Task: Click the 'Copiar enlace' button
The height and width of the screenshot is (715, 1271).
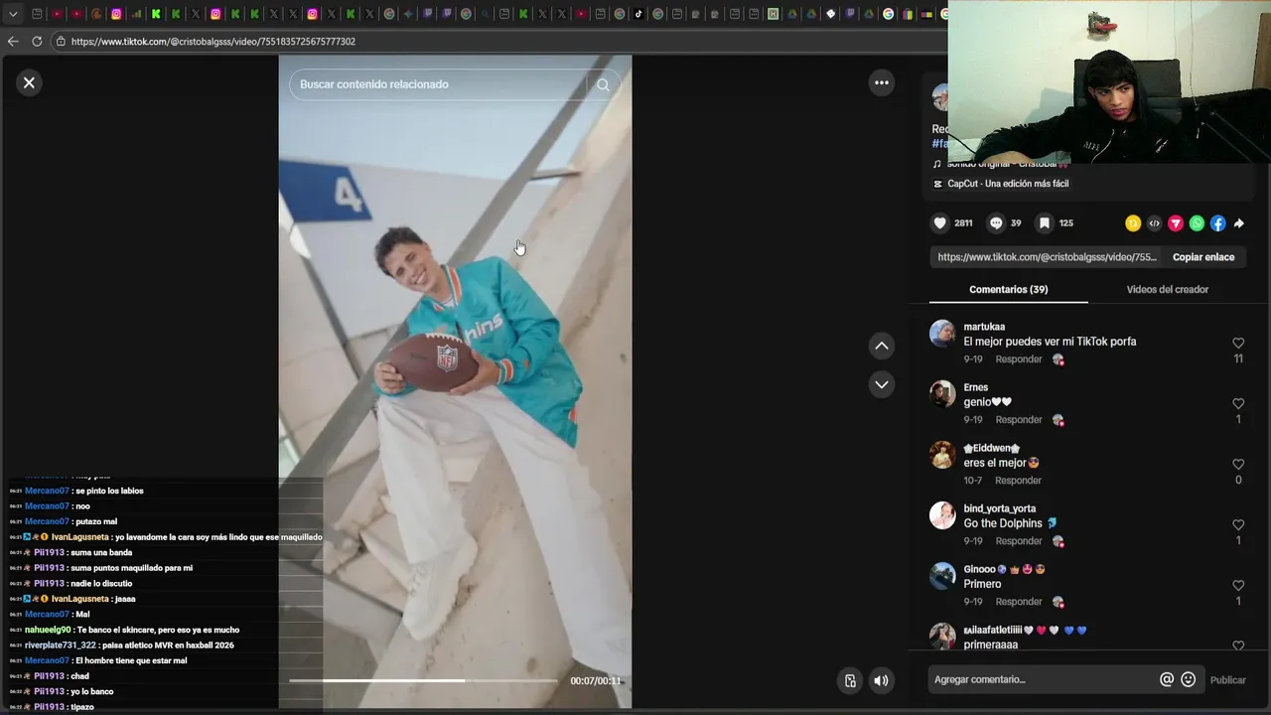Action: point(1203,257)
